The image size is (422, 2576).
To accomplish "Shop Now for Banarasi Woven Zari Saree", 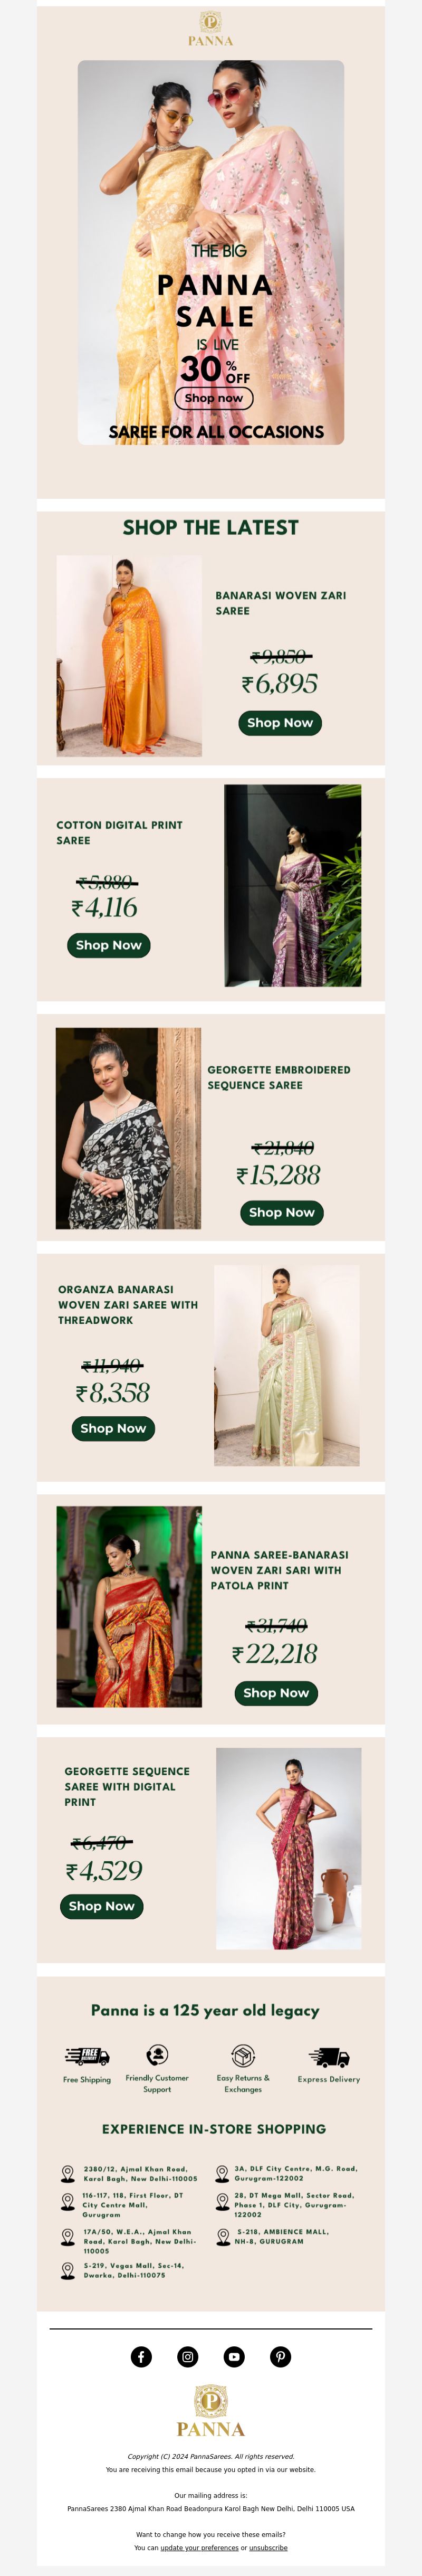I will pyautogui.click(x=280, y=723).
